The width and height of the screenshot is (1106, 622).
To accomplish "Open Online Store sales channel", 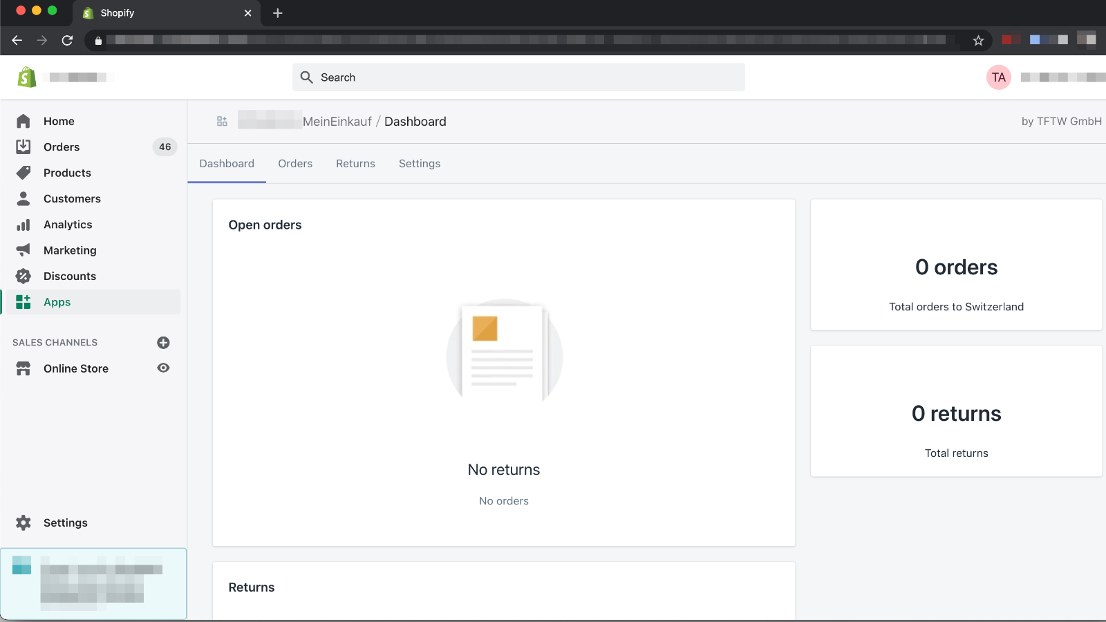I will pyautogui.click(x=76, y=369).
